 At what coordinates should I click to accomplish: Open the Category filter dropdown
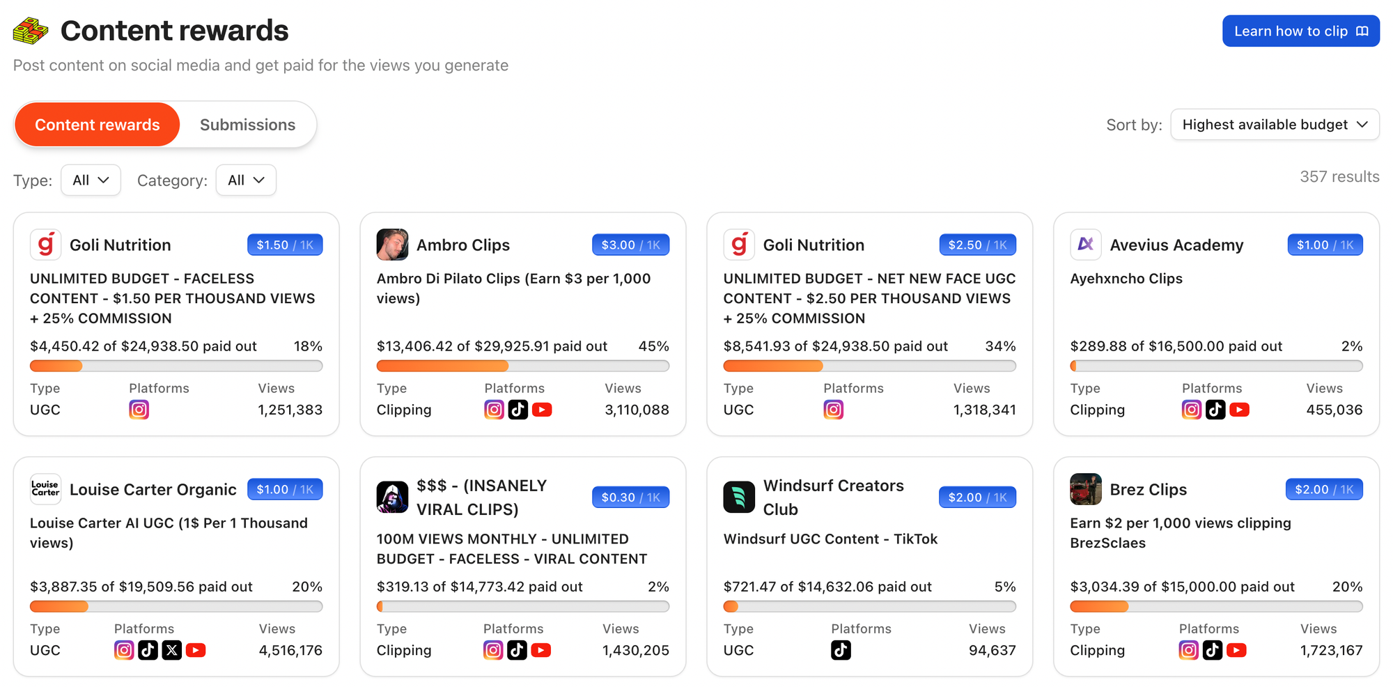click(x=246, y=180)
